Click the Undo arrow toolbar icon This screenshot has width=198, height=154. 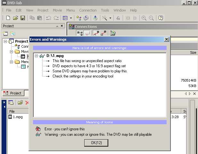(48, 18)
